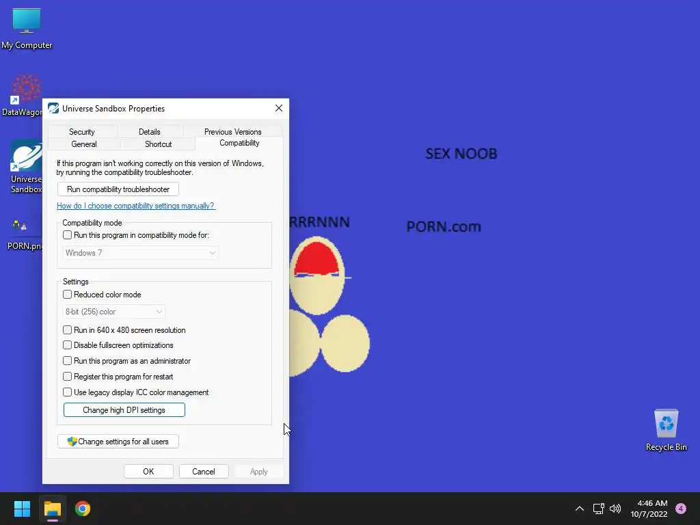Check Run in 640 x 480 screen resolution
Screen dimensions: 700x525
tap(68, 330)
